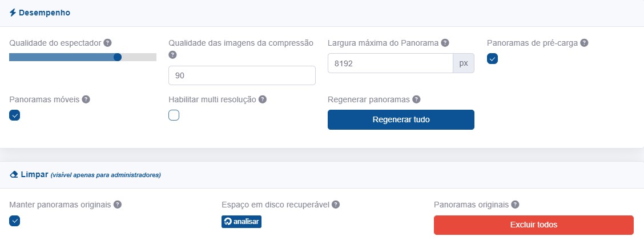The image size is (644, 244).
Task: Click the Qualidade do espectador slider handle
Action: [118, 57]
